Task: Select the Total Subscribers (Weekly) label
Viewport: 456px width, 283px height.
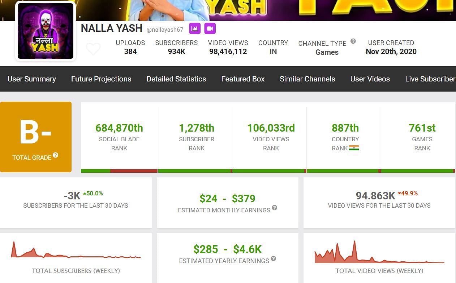Action: 76,271
